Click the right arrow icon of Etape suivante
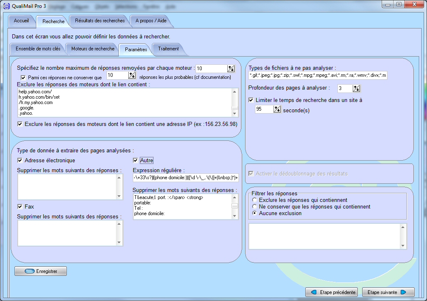This screenshot has height=301, width=427. [x=403, y=292]
